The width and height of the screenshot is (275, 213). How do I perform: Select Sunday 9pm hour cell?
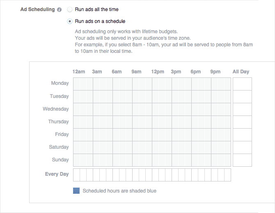pyautogui.click(x=215, y=160)
